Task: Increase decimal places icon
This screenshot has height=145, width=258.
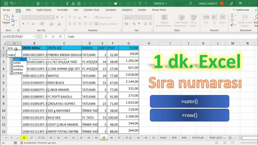Action: click(145, 24)
